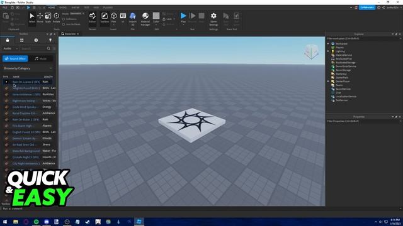This screenshot has height=226, width=403.
Task: Select ReplicatedStorage in Explorer
Action: click(346, 63)
